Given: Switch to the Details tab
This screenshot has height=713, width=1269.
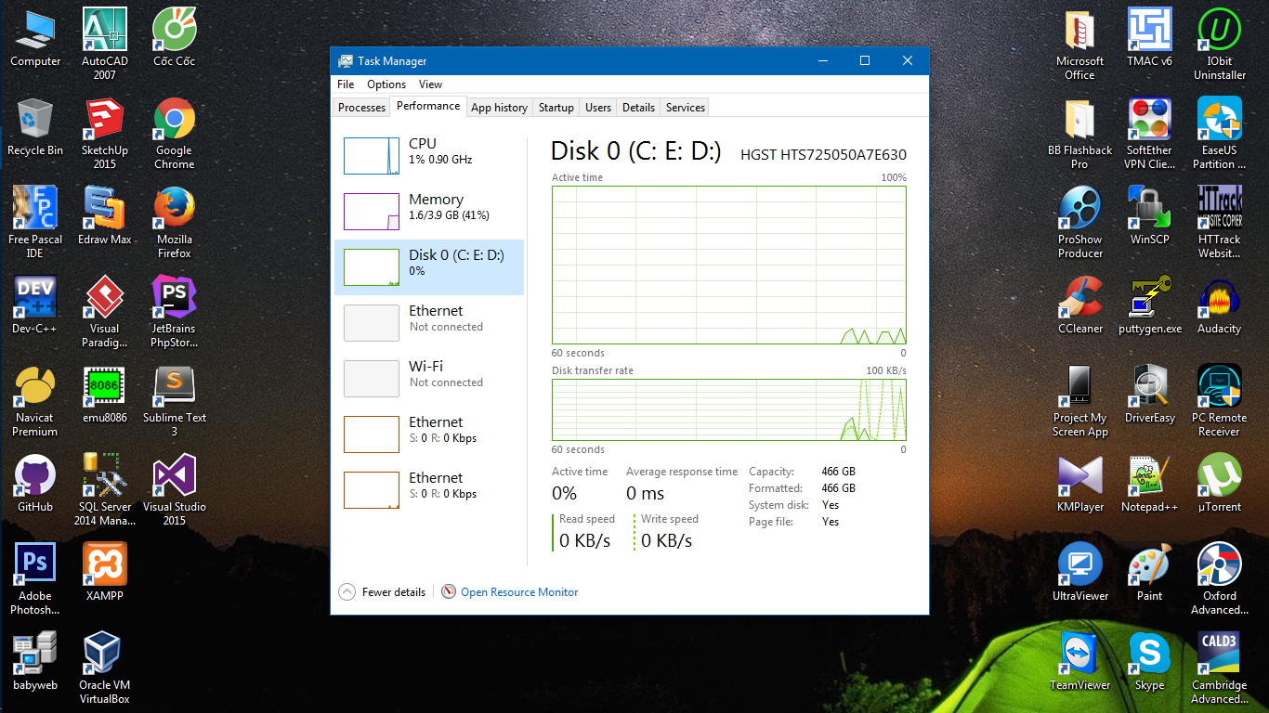Looking at the screenshot, I should 638,108.
